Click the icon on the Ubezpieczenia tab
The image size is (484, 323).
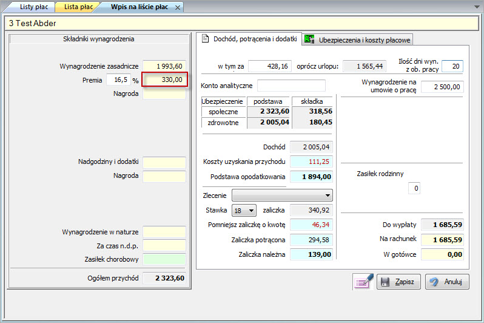point(310,39)
